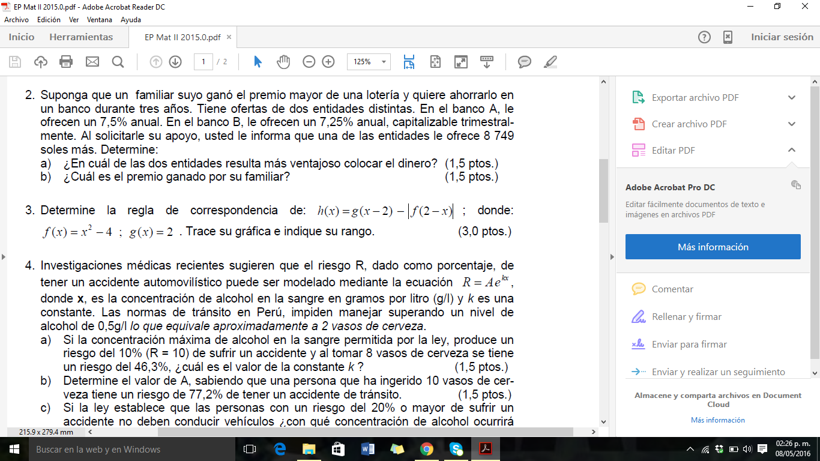
Task: Zoom out with the minus circle icon
Action: [309, 62]
